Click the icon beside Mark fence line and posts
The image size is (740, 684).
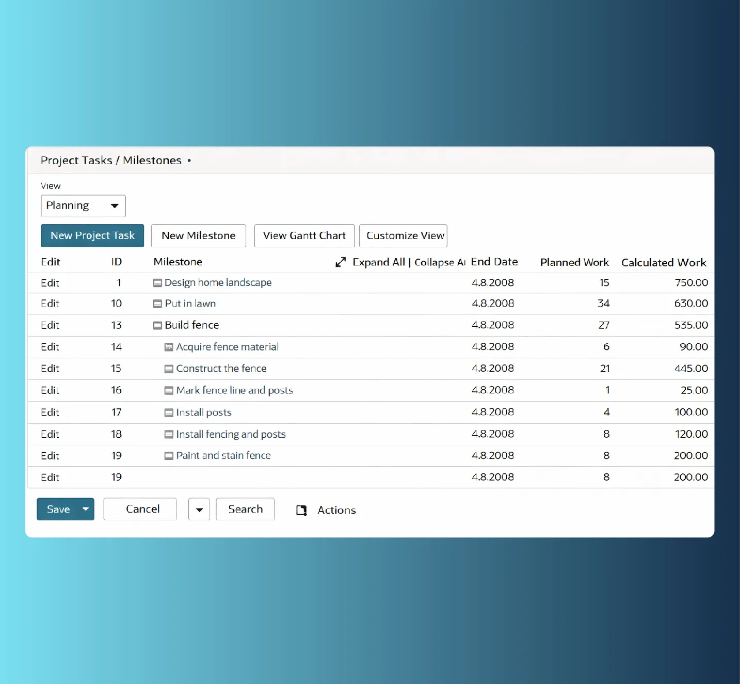tap(169, 391)
